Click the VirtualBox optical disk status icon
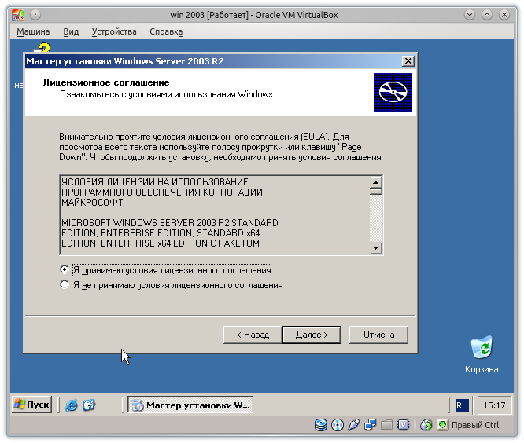 (x=338, y=425)
